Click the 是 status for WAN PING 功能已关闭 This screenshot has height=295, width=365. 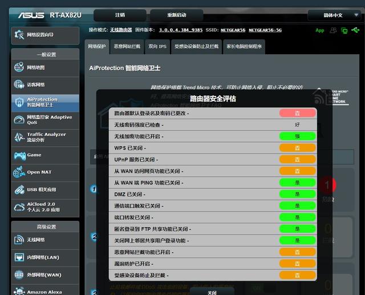click(297, 183)
